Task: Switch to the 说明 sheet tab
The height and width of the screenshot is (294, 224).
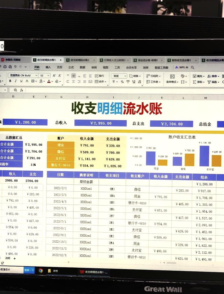Action: click(x=8, y=258)
